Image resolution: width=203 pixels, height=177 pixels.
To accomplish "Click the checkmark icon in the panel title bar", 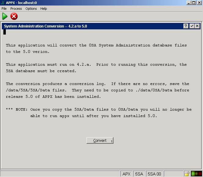I will tap(192, 26).
